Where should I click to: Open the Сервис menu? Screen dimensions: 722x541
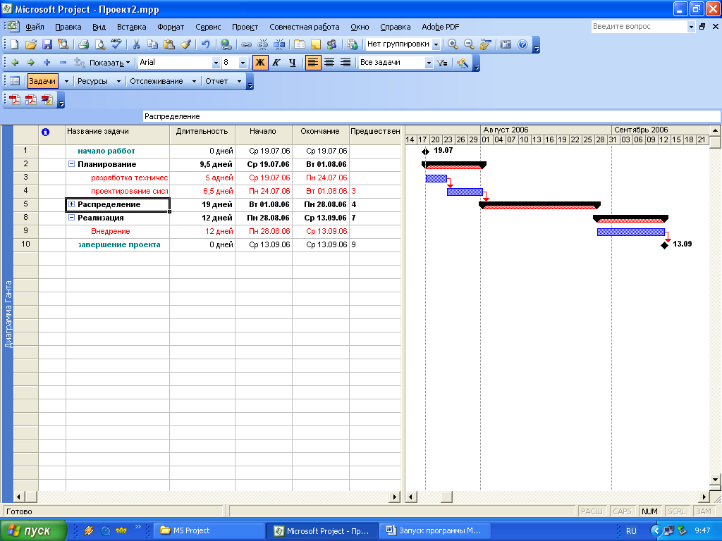click(x=208, y=27)
